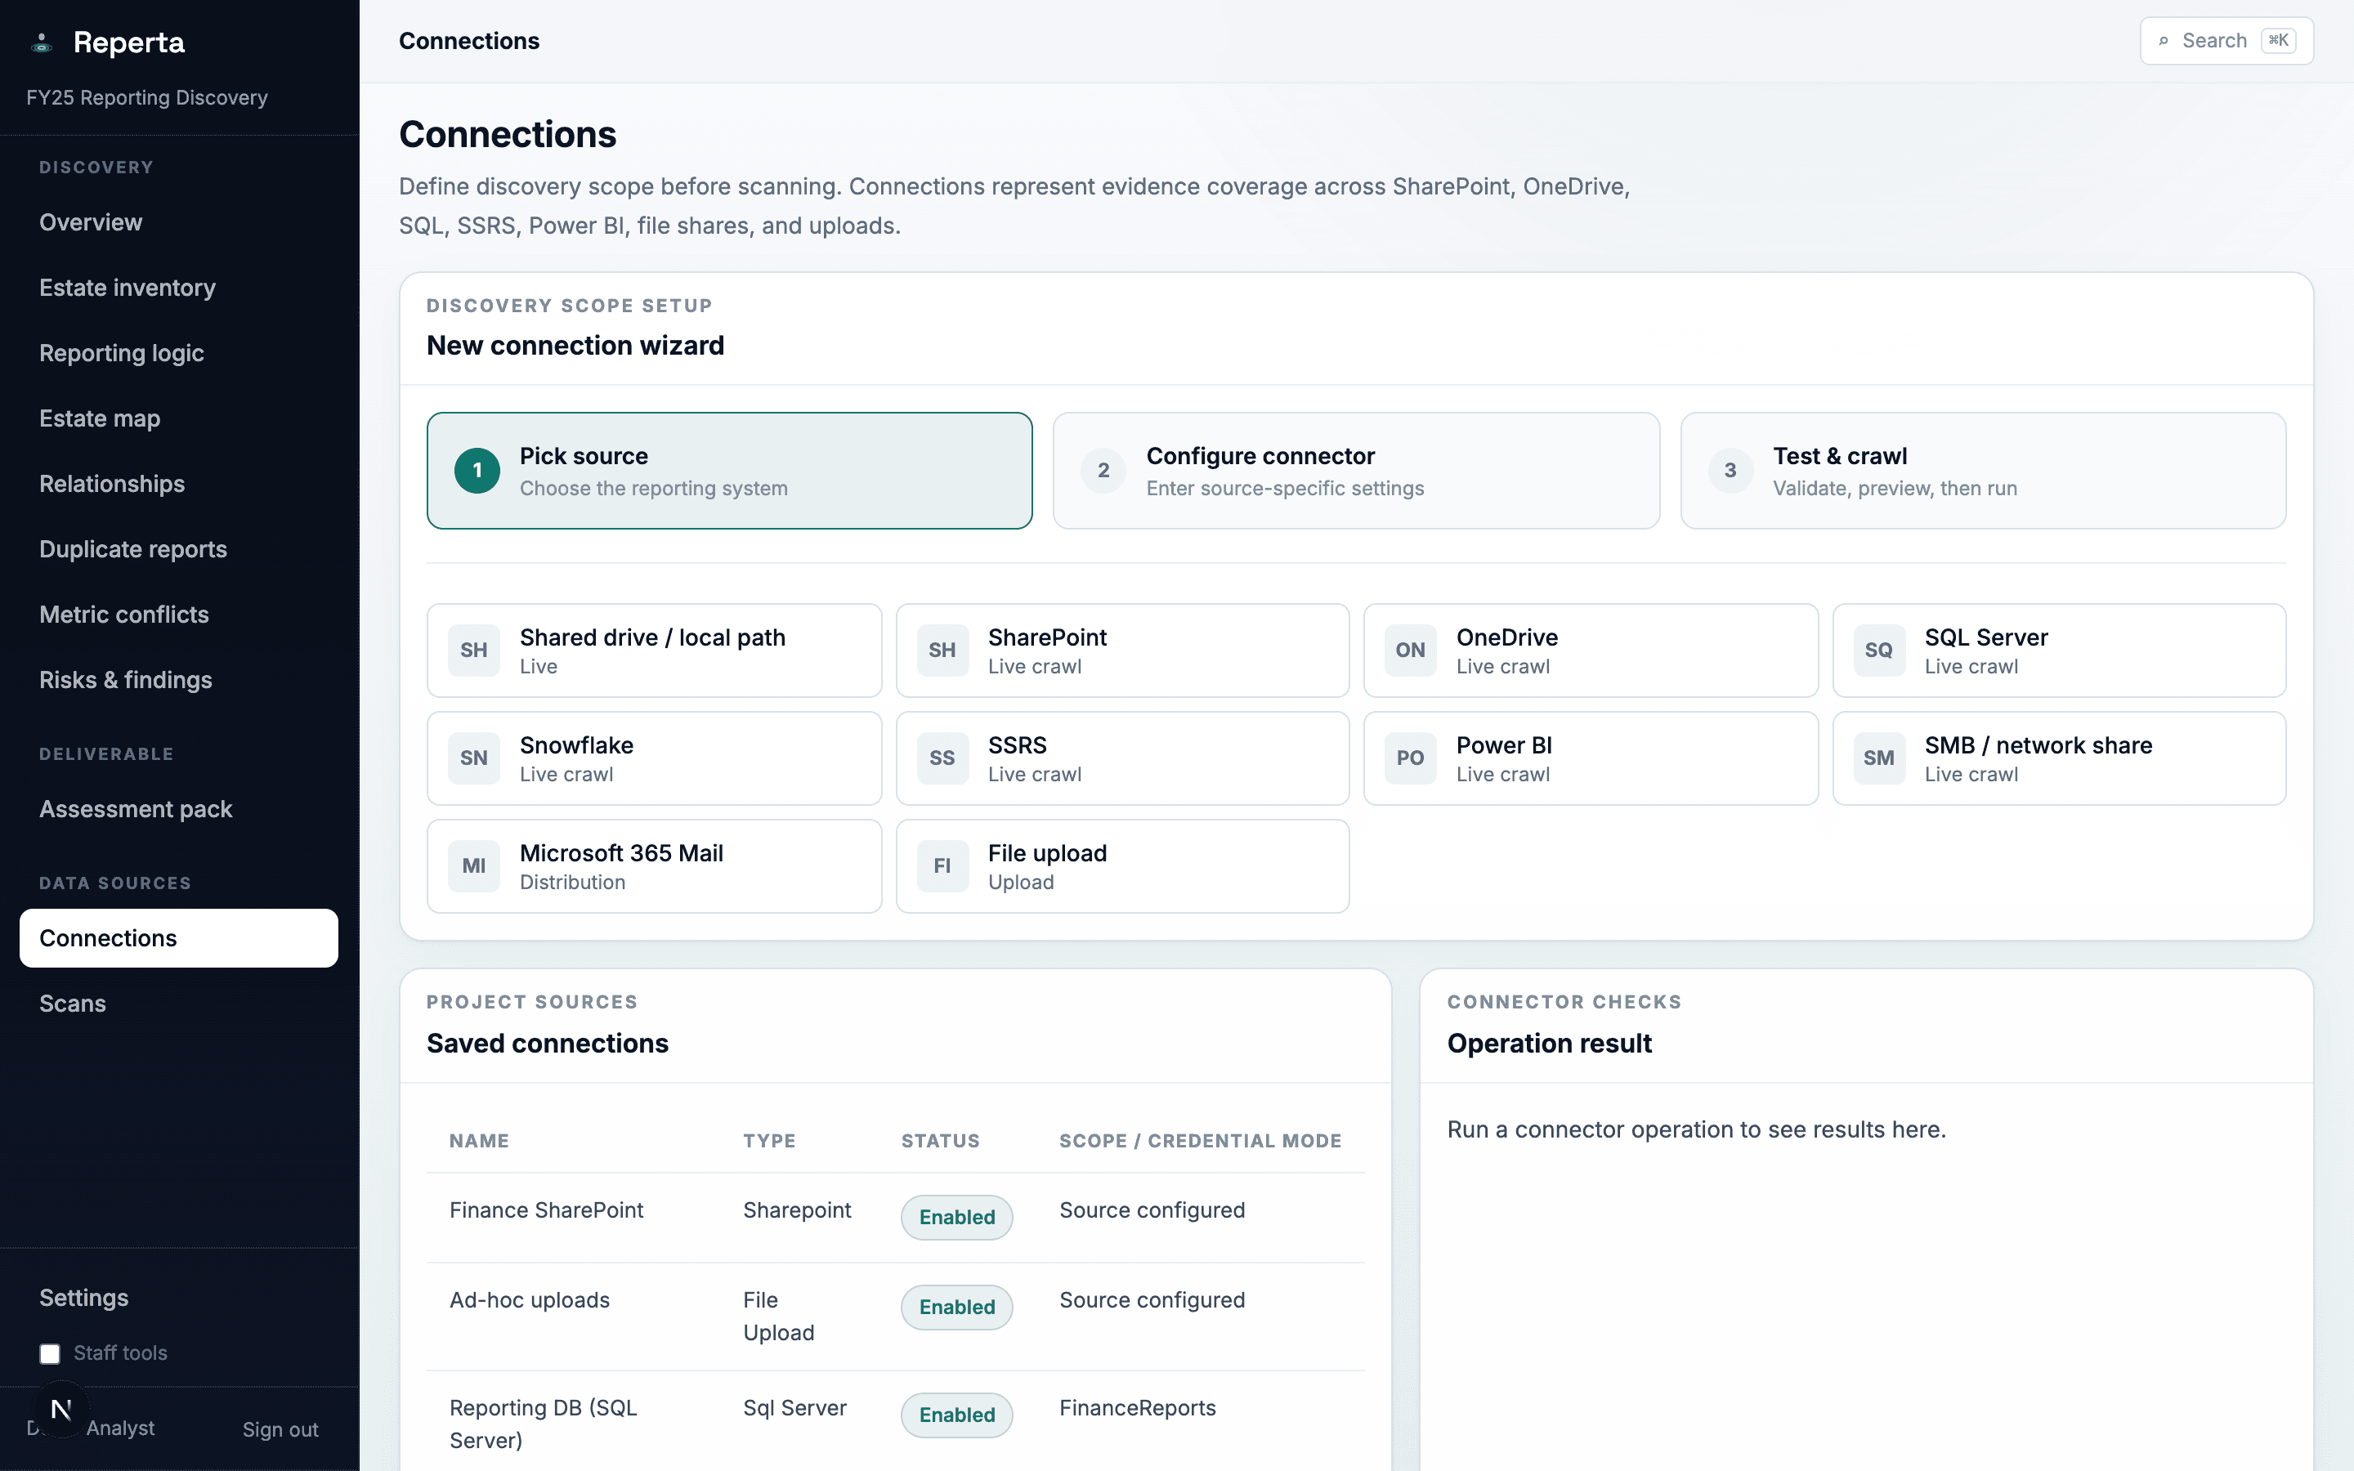Click the step 2 number circle
Viewport: 2354px width, 1471px height.
[1103, 471]
